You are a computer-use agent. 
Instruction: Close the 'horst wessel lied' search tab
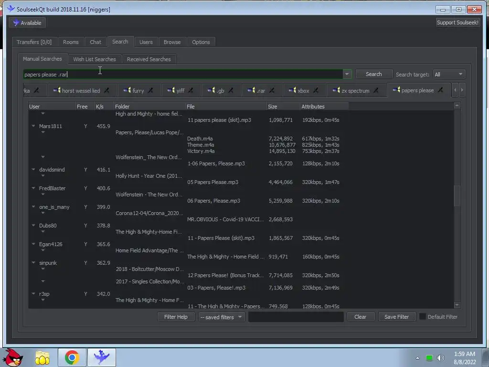pos(106,90)
